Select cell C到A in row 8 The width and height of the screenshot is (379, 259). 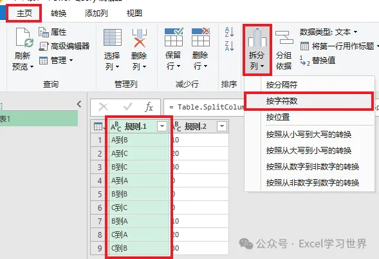(x=139, y=235)
